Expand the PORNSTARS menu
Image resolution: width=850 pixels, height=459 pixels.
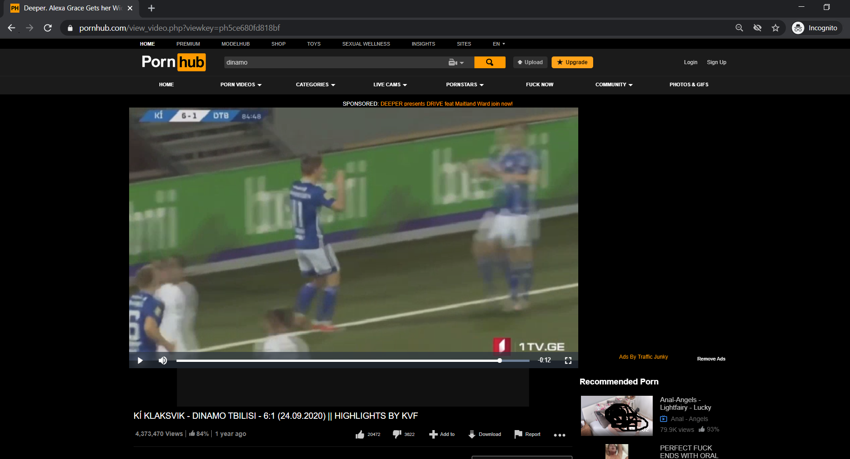coord(465,84)
